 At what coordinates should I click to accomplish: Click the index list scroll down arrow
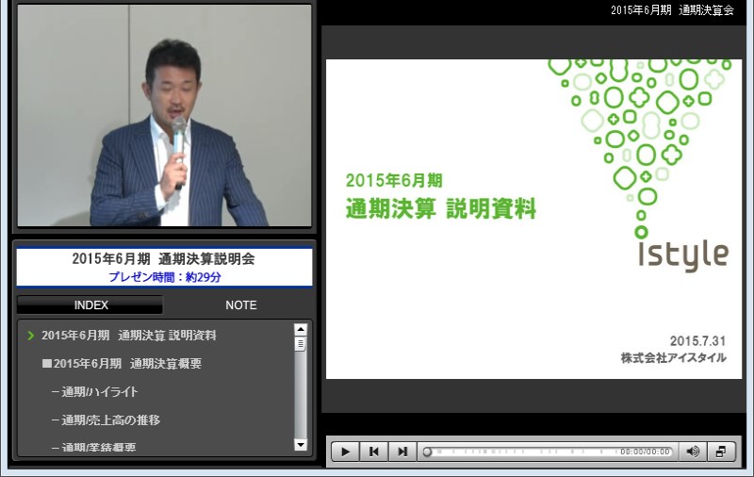[301, 445]
